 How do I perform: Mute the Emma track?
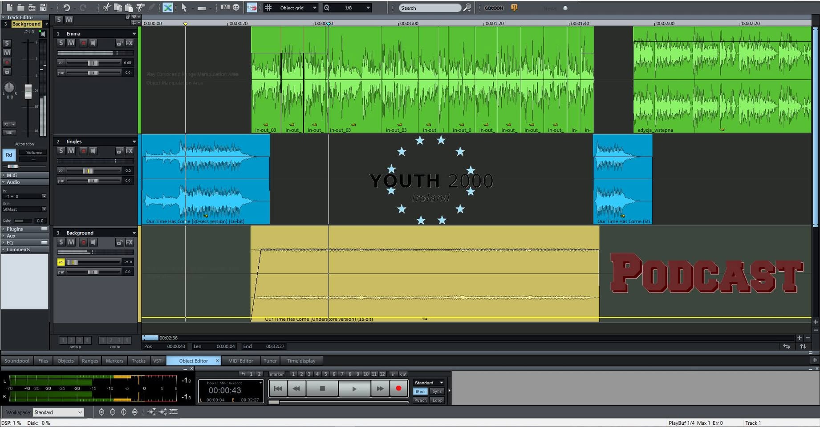[71, 43]
